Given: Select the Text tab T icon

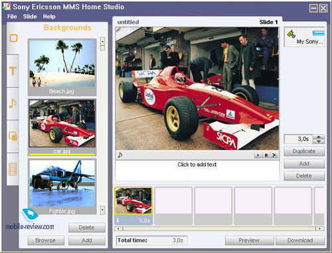Looking at the screenshot, I should (x=13, y=71).
